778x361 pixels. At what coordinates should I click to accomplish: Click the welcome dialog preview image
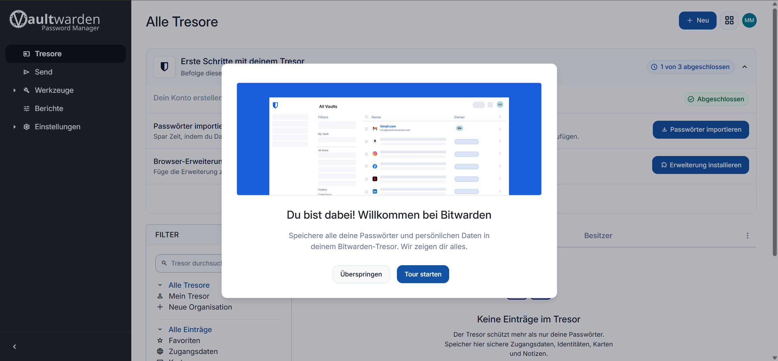point(389,139)
